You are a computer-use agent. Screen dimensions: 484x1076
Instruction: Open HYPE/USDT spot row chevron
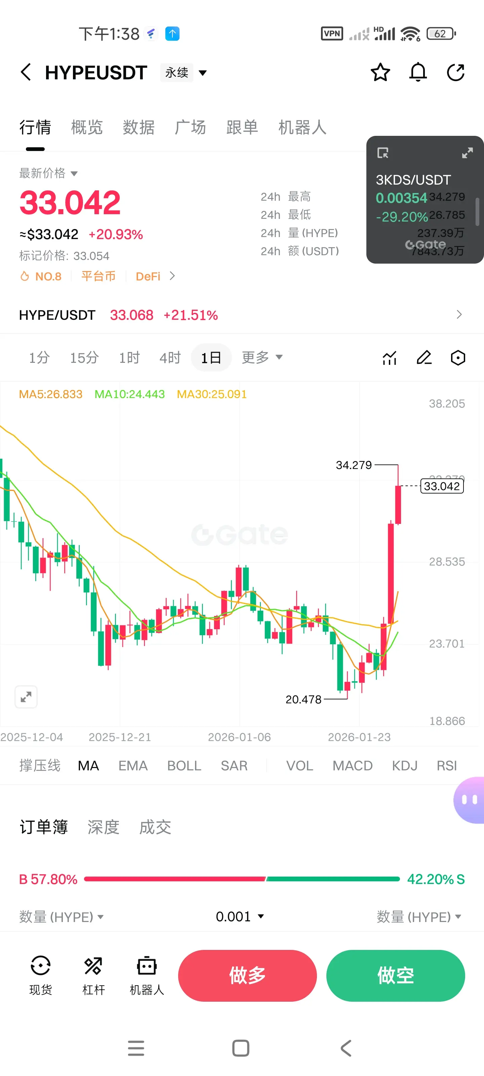pos(459,314)
